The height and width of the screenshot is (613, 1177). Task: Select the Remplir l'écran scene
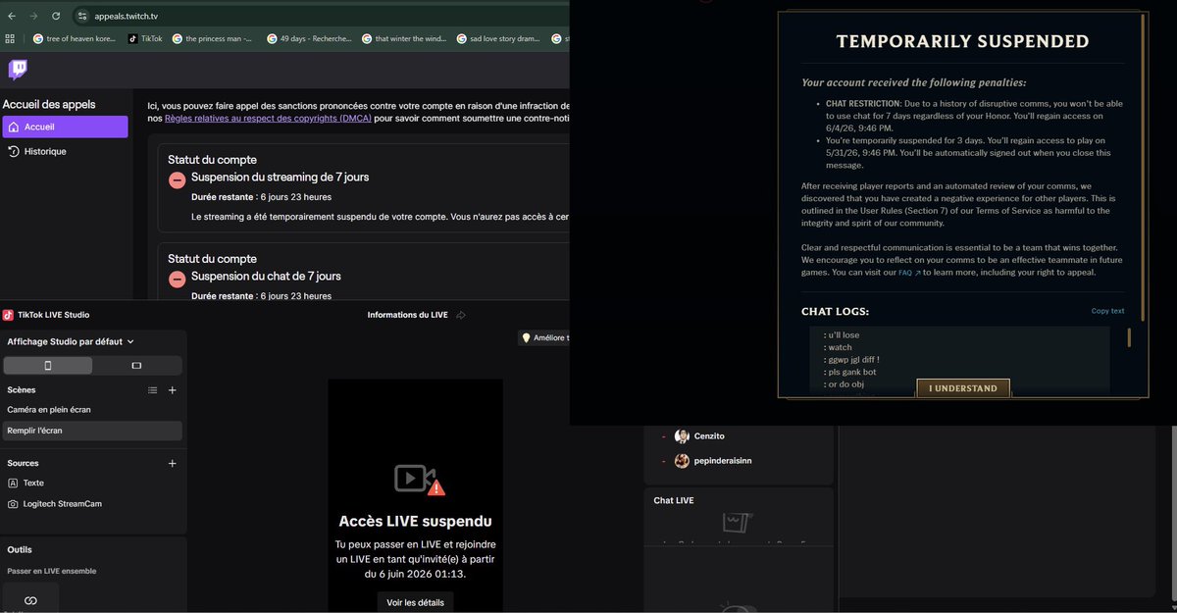tap(92, 431)
